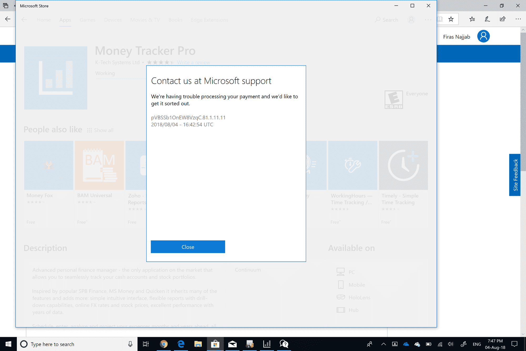
Task: Click the Hub device icon
Action: [x=341, y=310]
